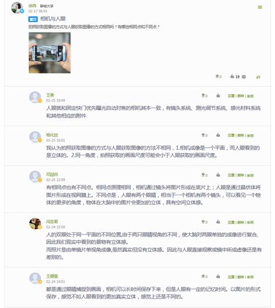This screenshot has width=275, height=308.
Task: Click trophy icon on 王衡's reply
Action: [x=203, y=95]
